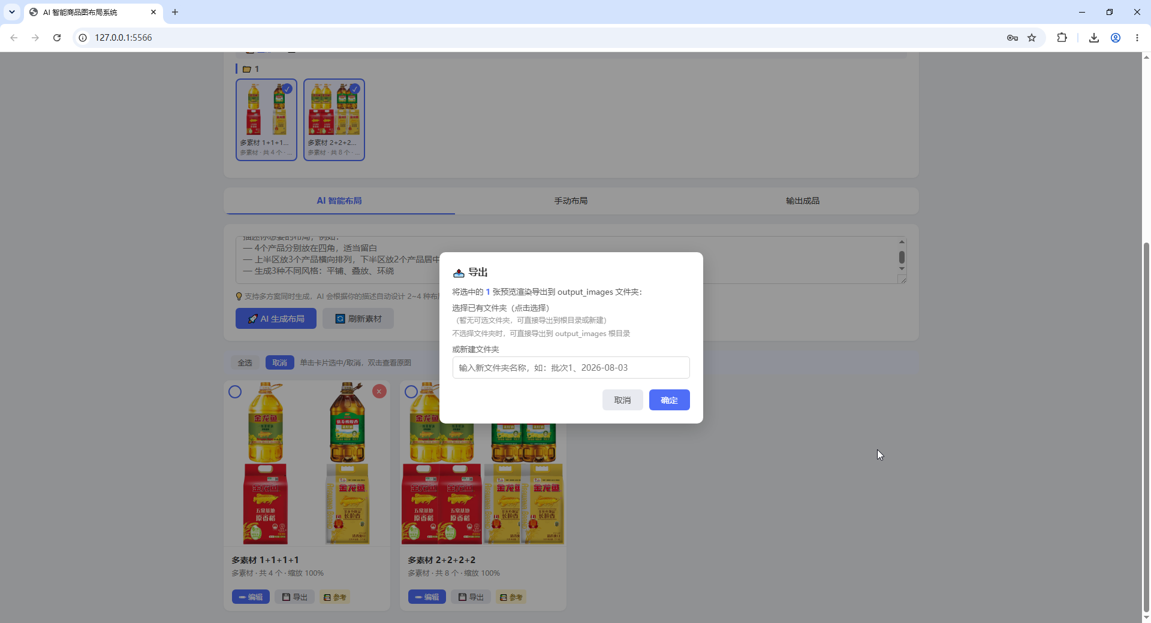Remove the 多素材 1+1+1+1 card with red X
Viewport: 1151px width, 623px height.
coord(379,391)
